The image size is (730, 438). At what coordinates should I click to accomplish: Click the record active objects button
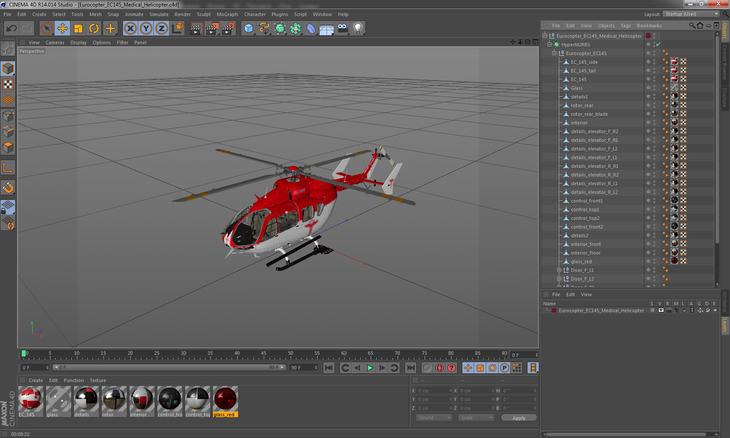tap(427, 368)
